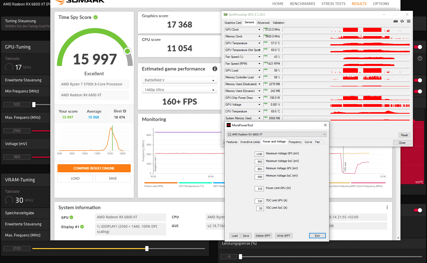The width and height of the screenshot is (427, 263).
Task: Switch to GPU-Z Graphics Card tab
Action: click(233, 23)
